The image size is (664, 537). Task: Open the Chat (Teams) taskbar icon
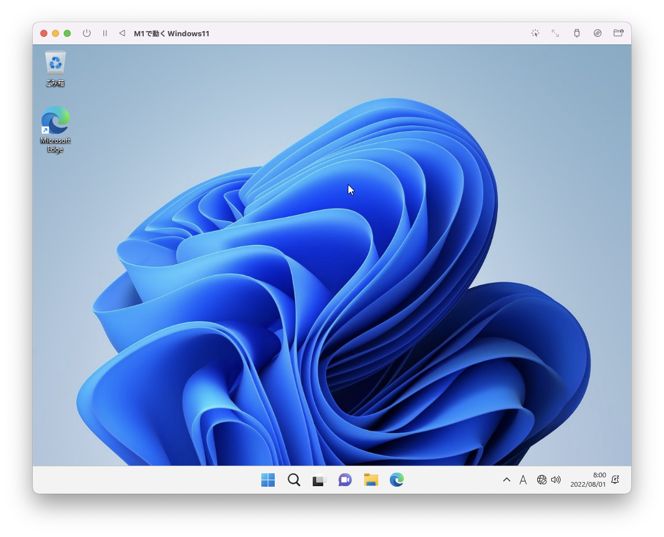[345, 480]
